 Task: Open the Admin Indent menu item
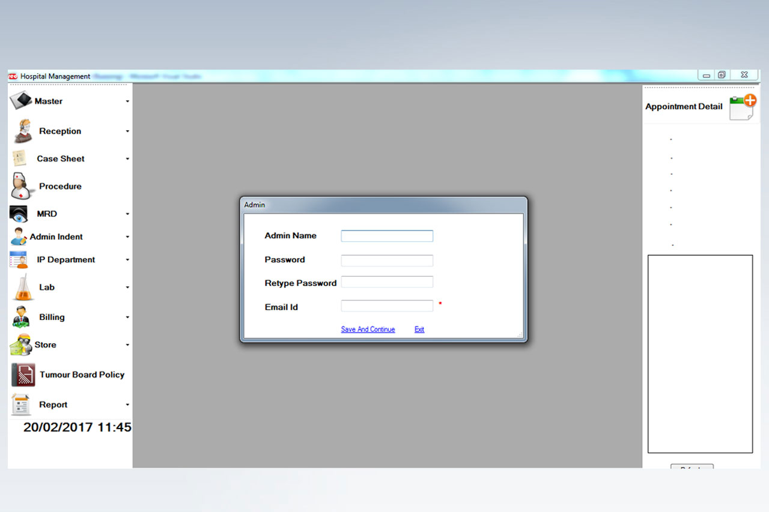56,236
